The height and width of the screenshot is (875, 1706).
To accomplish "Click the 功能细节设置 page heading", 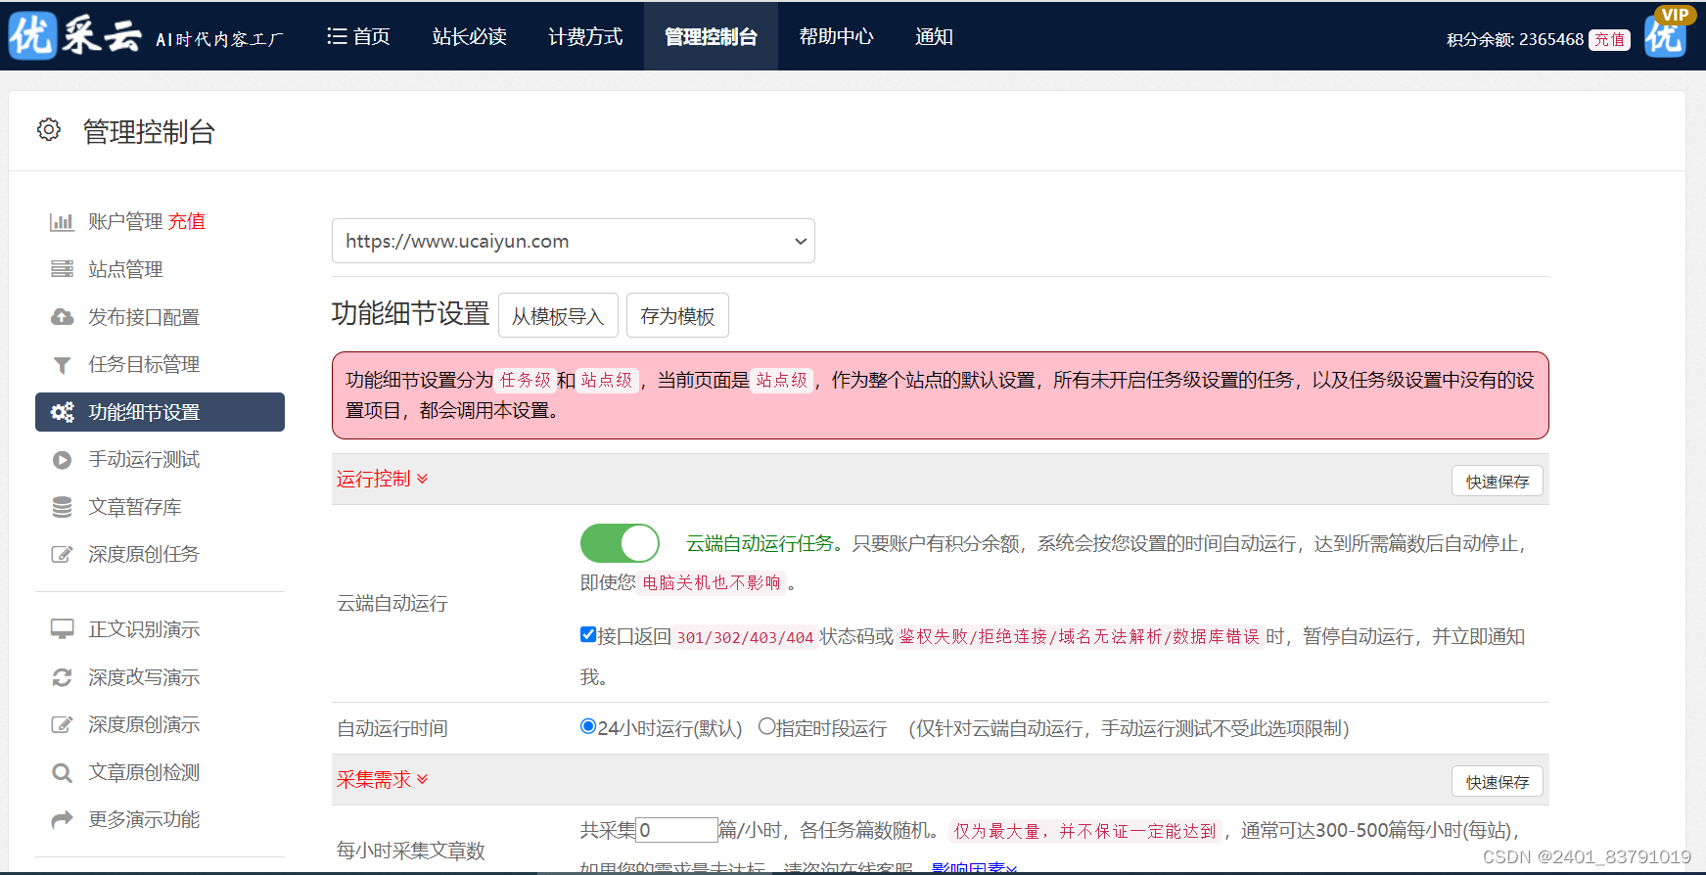I will click(x=410, y=313).
